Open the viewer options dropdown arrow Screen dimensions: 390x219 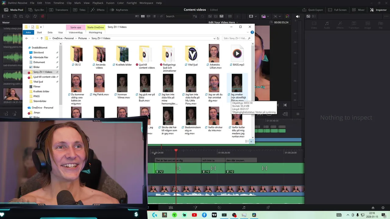point(256,16)
